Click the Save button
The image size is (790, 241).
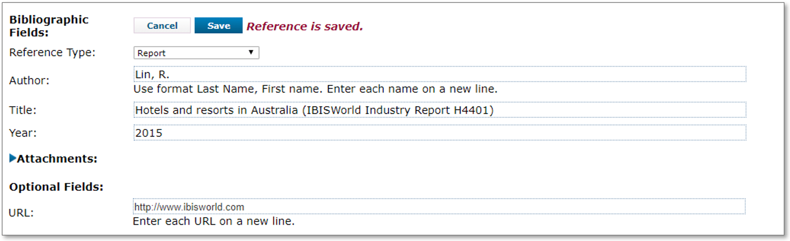click(218, 25)
